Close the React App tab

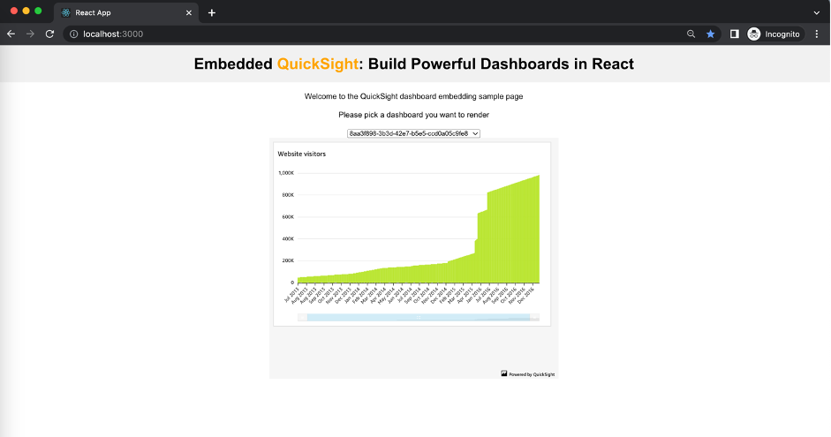click(189, 12)
